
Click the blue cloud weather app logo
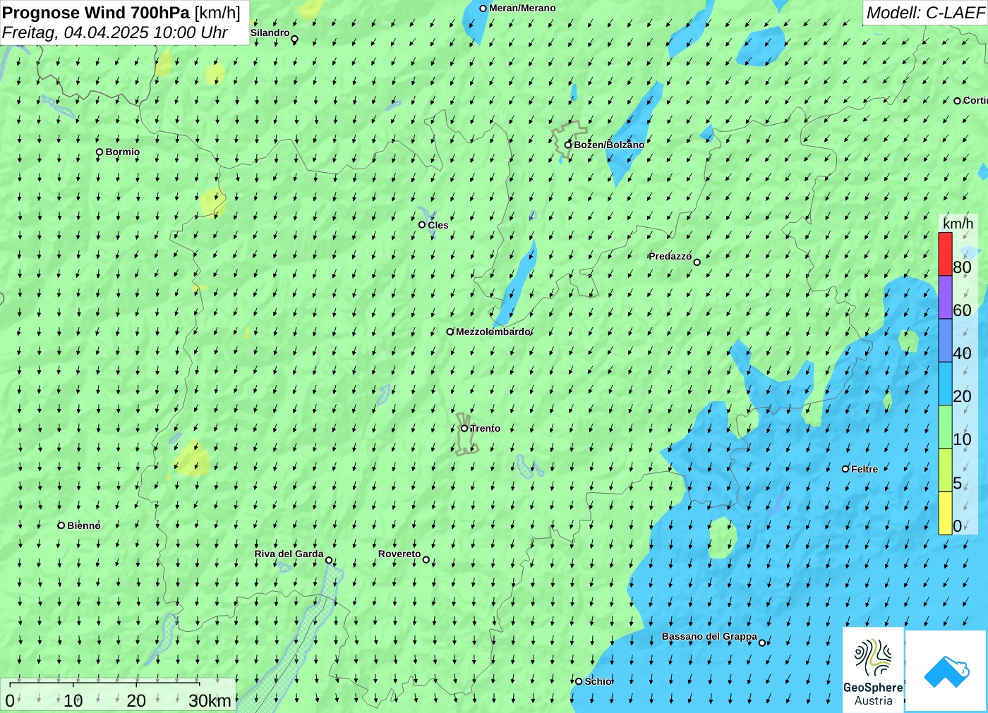pos(946,671)
